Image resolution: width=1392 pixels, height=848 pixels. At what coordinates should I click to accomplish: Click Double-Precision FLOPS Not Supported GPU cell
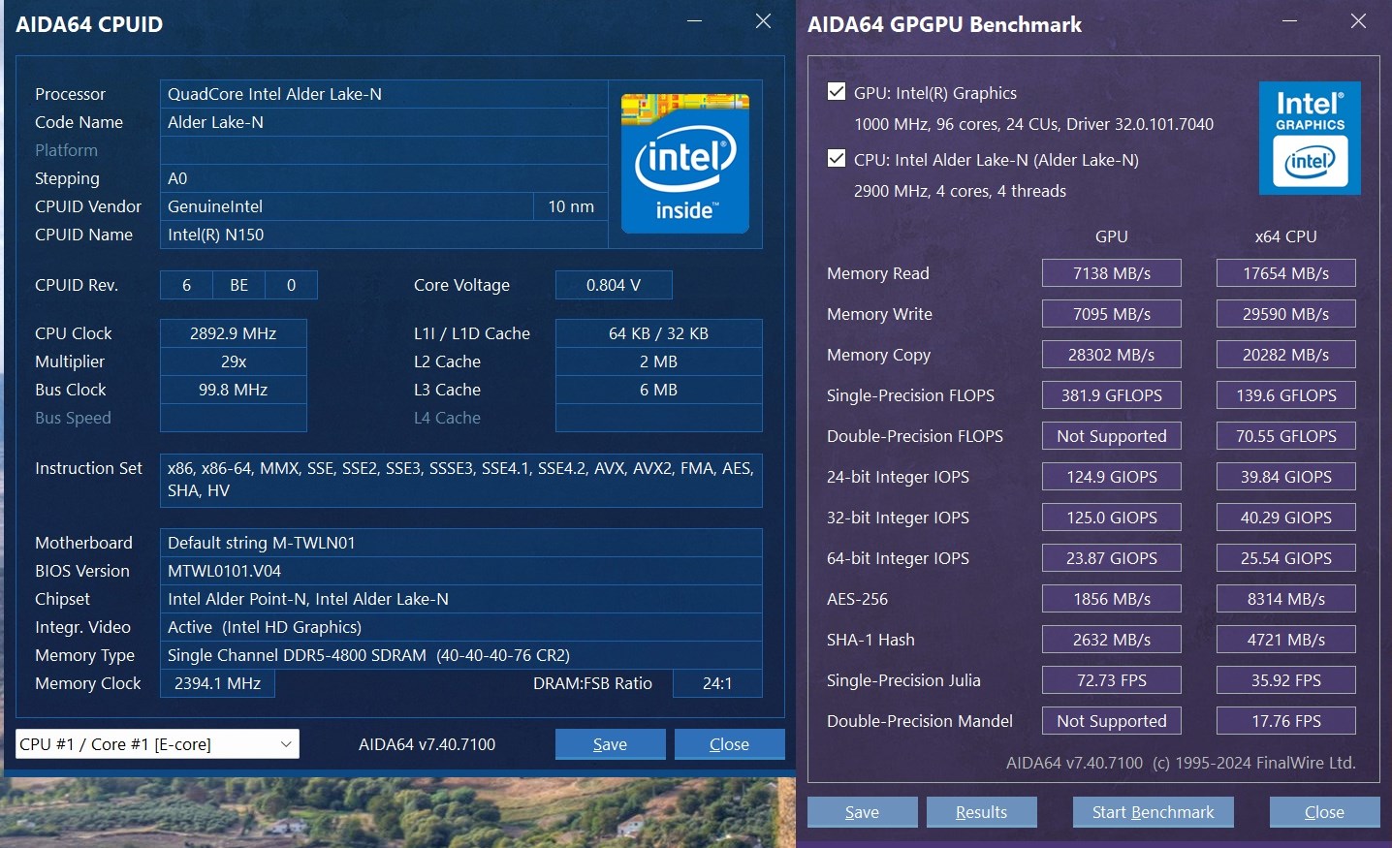point(1112,436)
